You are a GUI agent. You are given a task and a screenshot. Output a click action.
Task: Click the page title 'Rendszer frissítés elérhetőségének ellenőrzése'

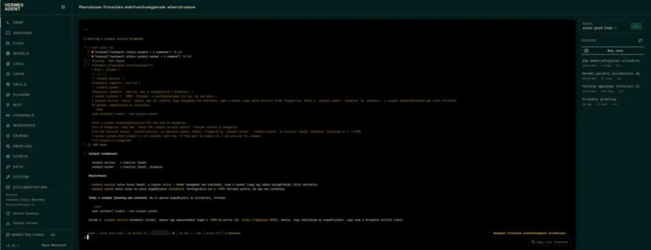coord(137,7)
